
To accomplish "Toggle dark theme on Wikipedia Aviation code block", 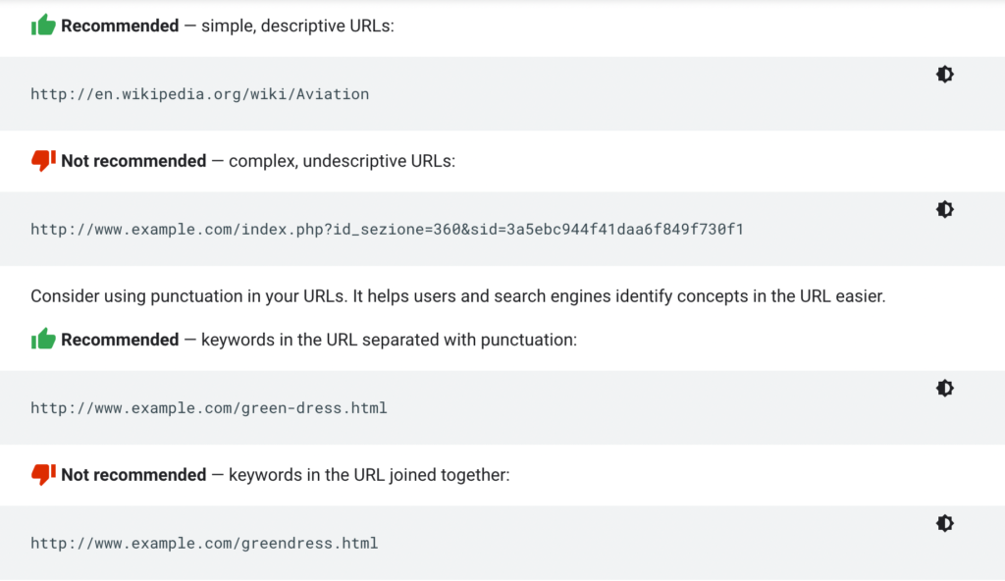I will [944, 75].
